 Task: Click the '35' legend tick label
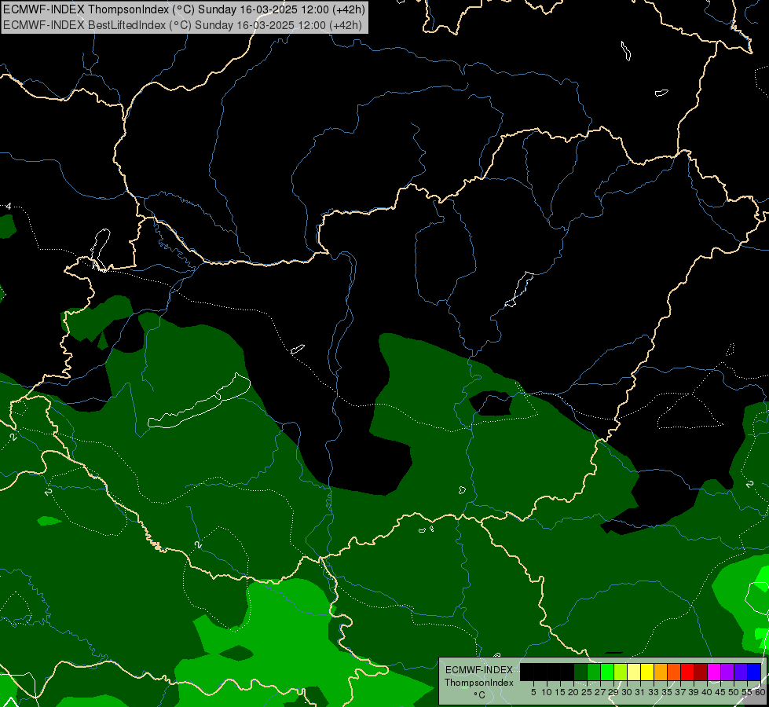point(667,692)
